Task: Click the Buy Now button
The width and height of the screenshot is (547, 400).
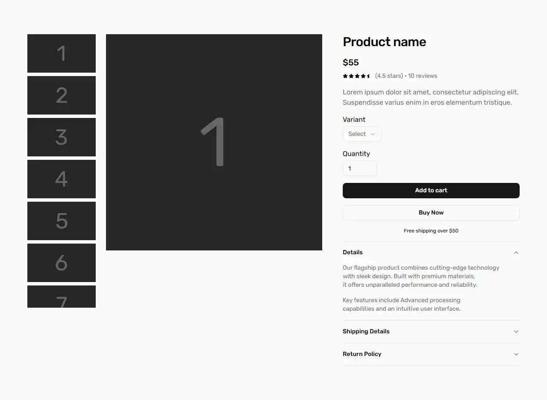Action: [431, 212]
